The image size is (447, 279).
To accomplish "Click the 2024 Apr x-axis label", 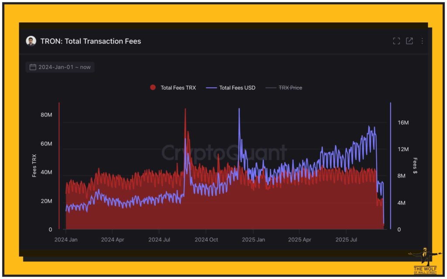I will click(x=112, y=240).
